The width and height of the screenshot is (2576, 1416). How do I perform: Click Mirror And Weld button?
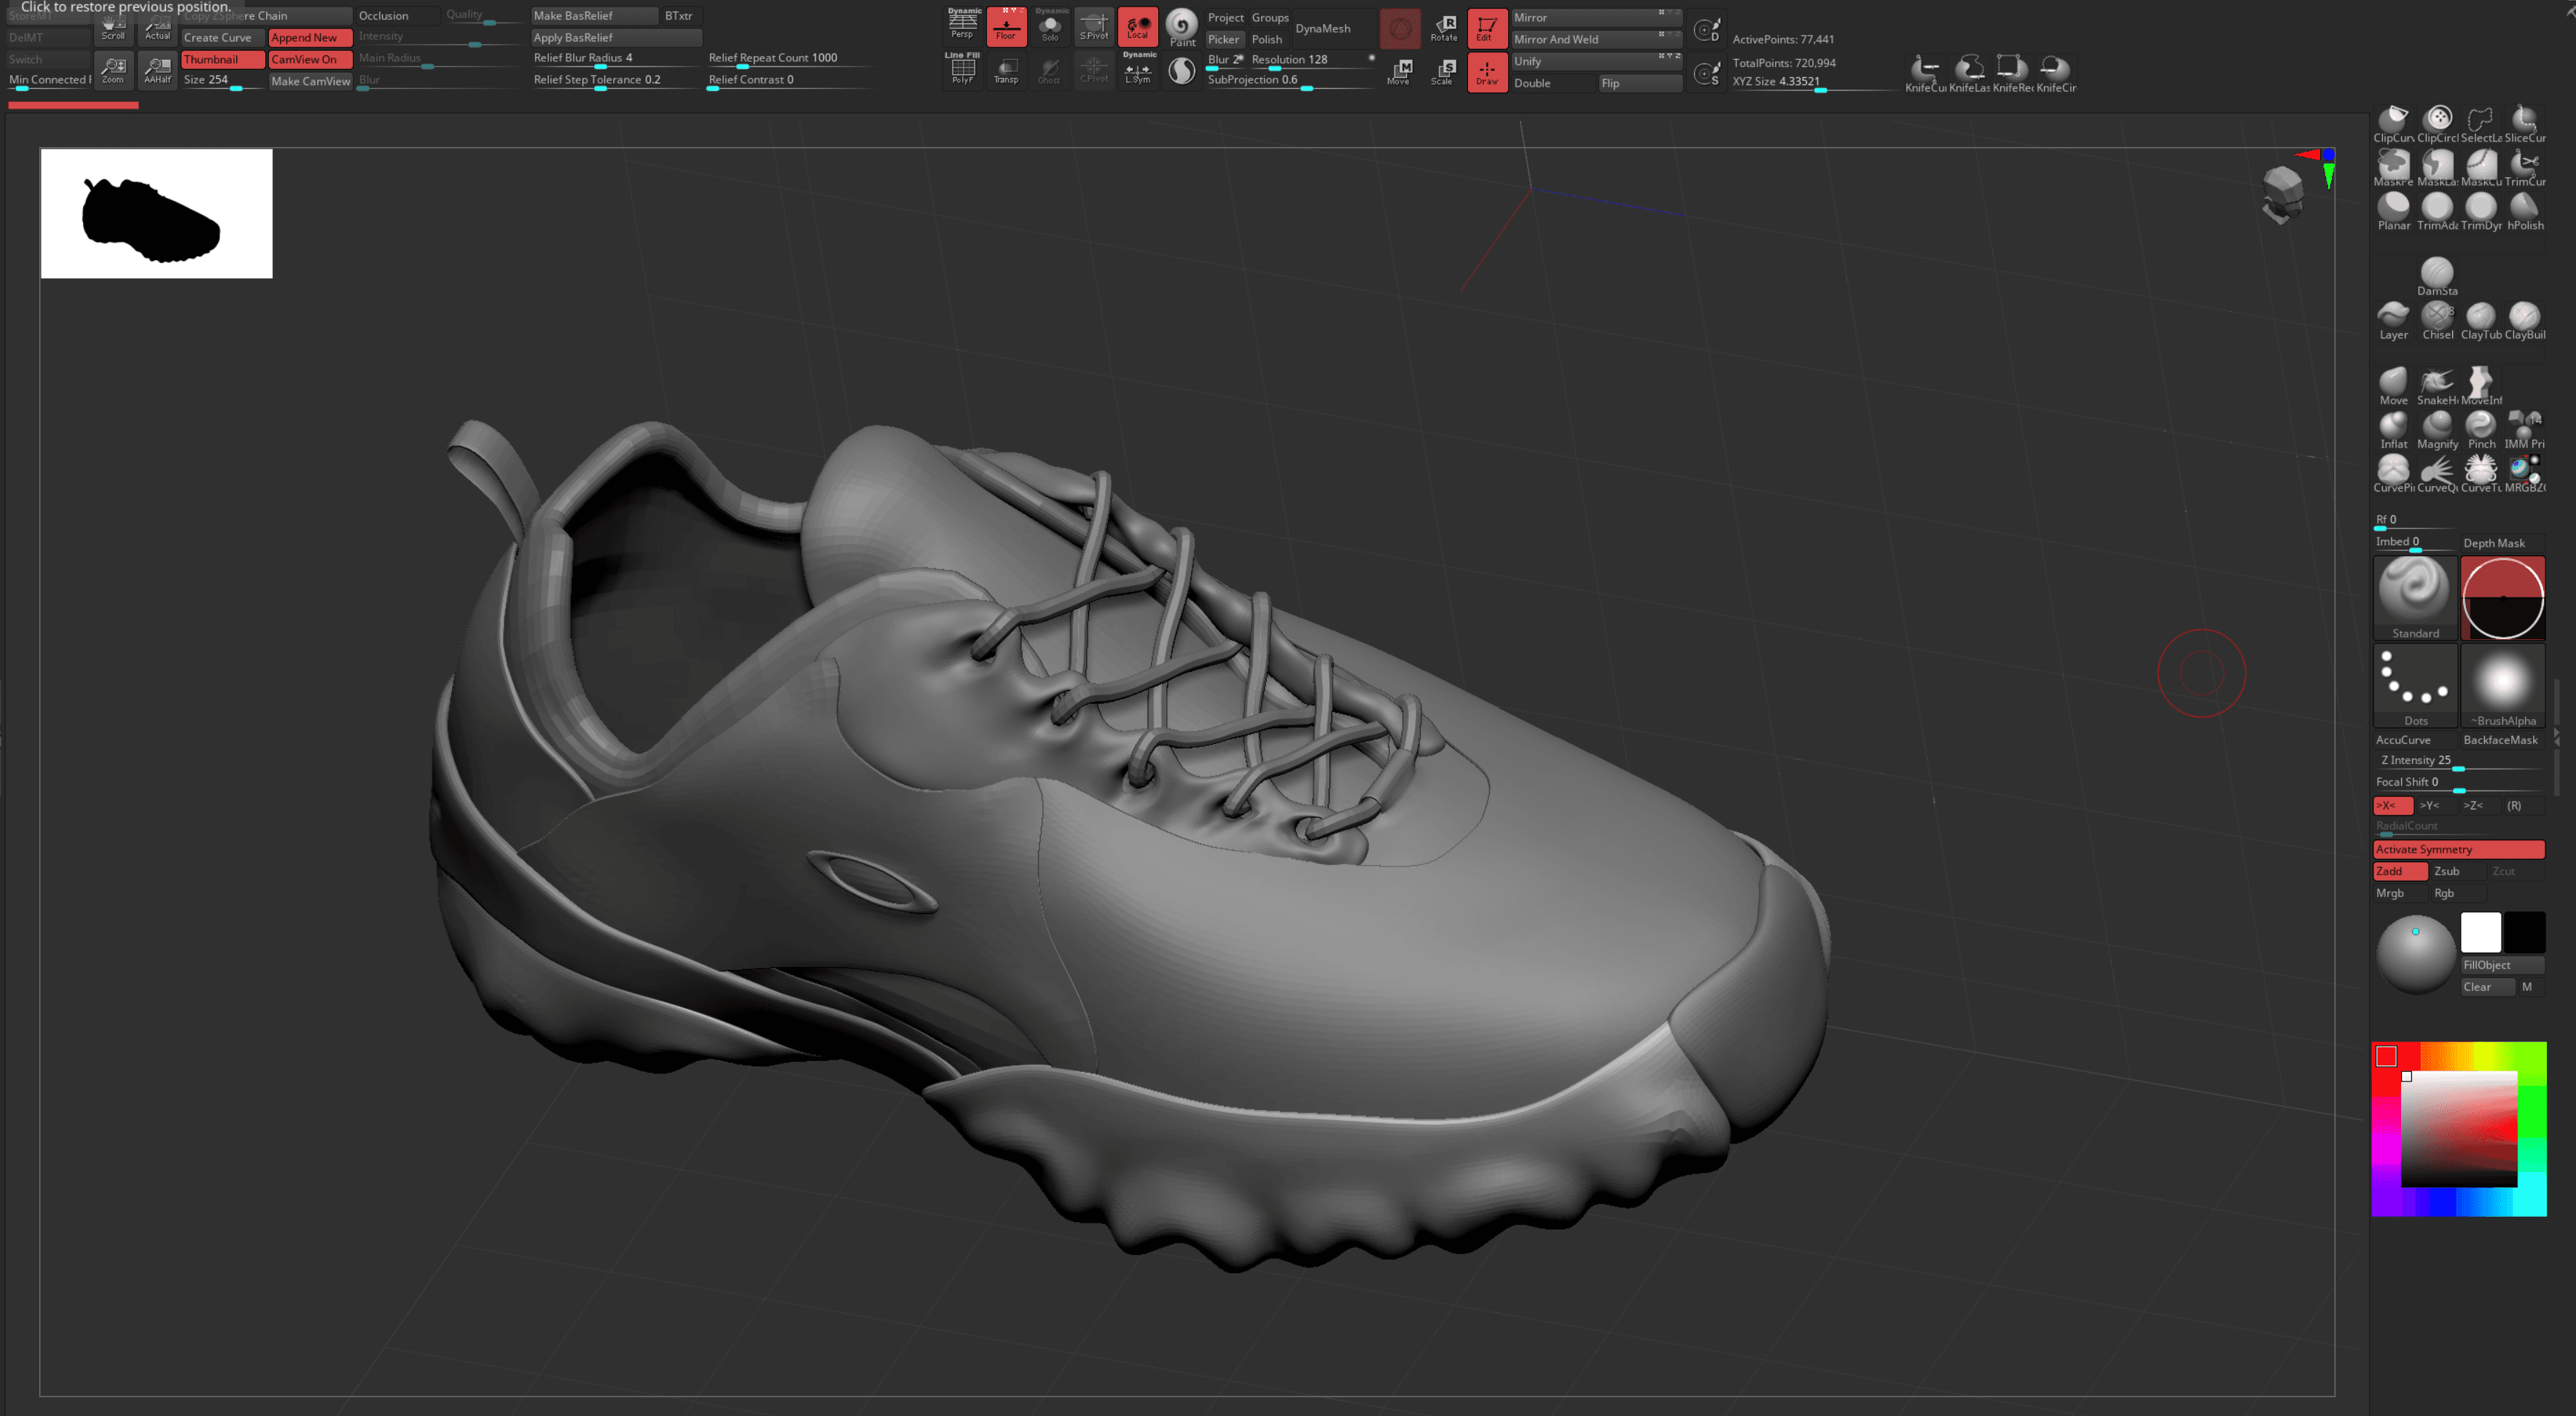point(1597,40)
